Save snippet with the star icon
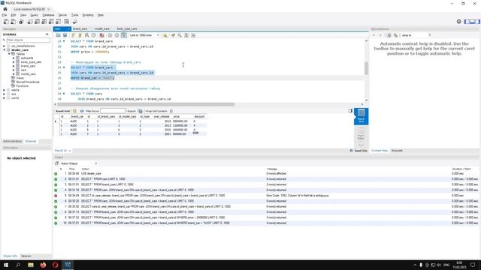 pos(165,35)
